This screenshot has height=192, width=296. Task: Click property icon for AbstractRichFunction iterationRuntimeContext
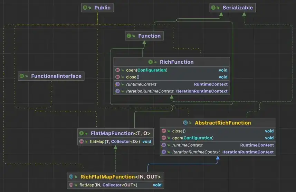[164, 152]
